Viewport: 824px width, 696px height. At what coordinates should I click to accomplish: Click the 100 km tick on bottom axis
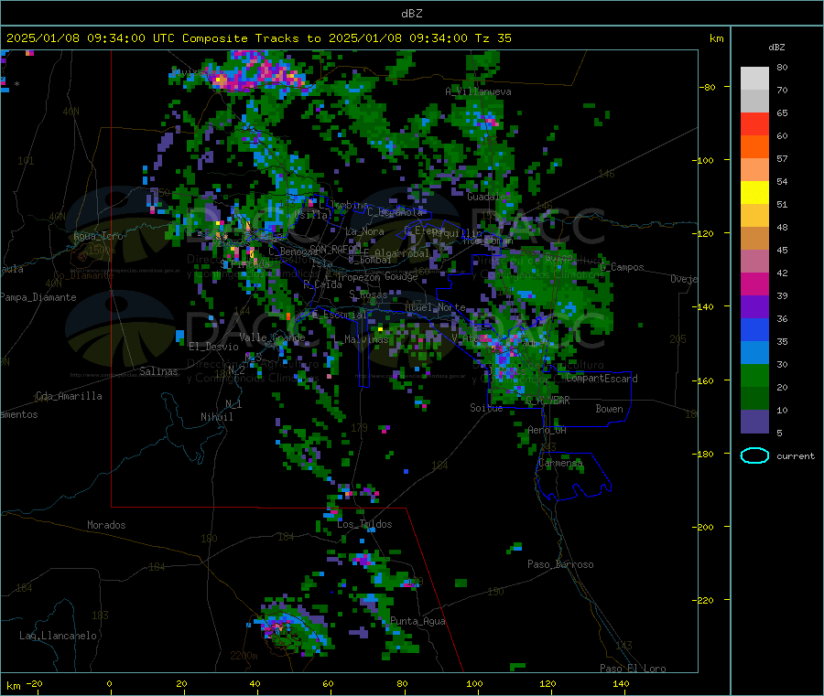click(474, 684)
